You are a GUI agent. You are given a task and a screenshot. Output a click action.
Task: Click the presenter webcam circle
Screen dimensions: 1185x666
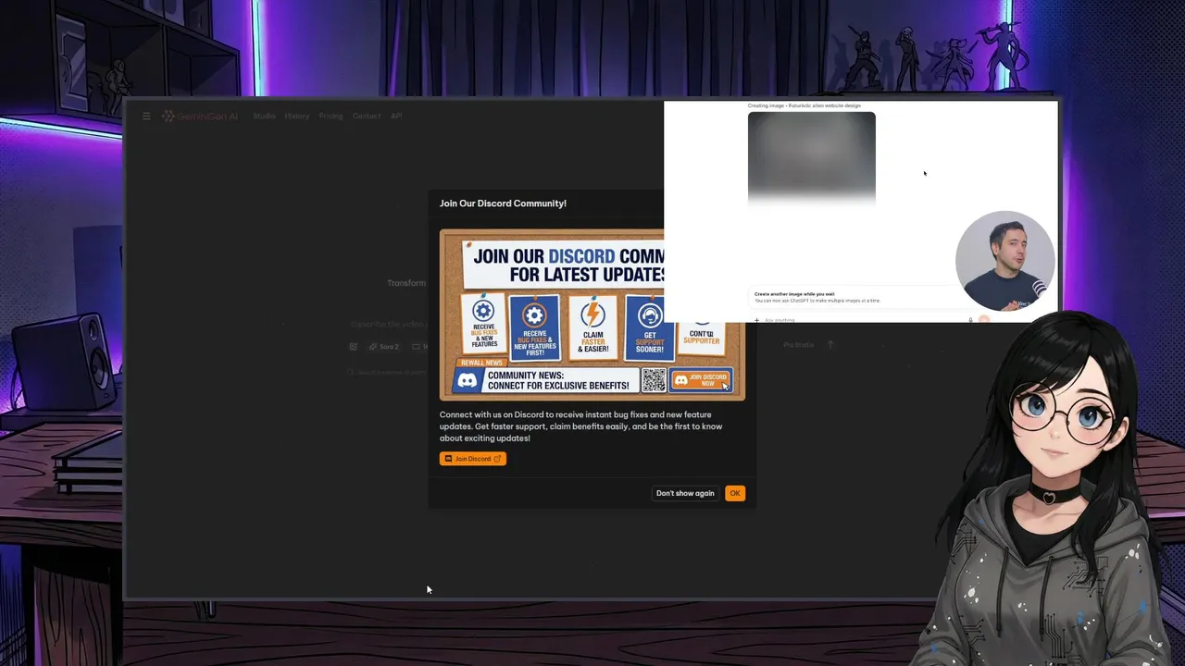pyautogui.click(x=1005, y=262)
